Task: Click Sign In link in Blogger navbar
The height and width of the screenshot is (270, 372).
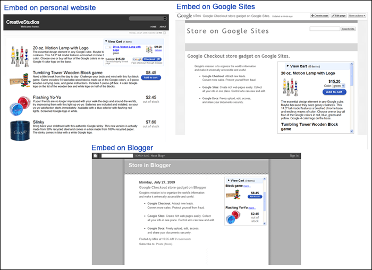Action: [294, 155]
